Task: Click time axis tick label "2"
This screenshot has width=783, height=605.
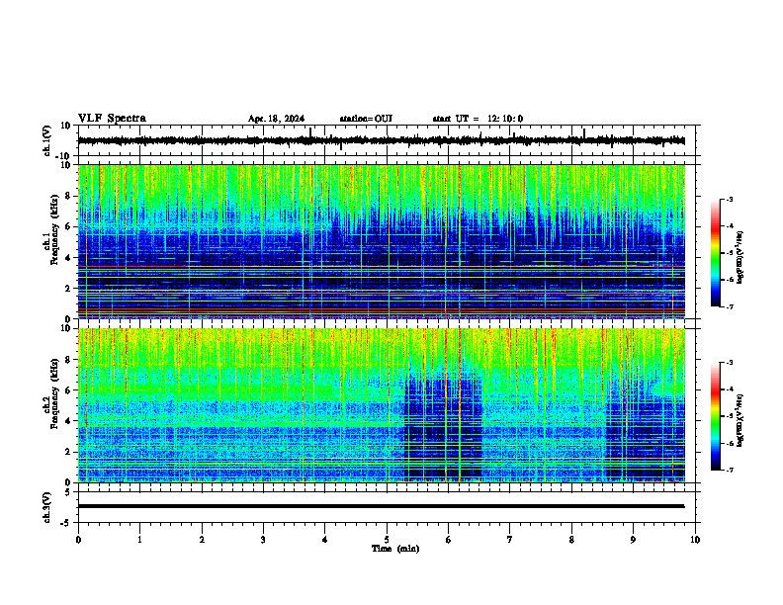Action: click(x=202, y=540)
